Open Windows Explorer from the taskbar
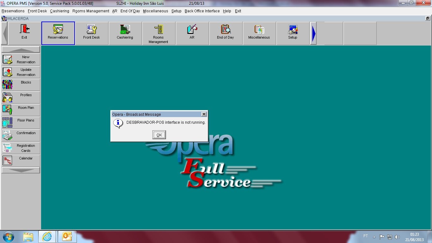 28,236
